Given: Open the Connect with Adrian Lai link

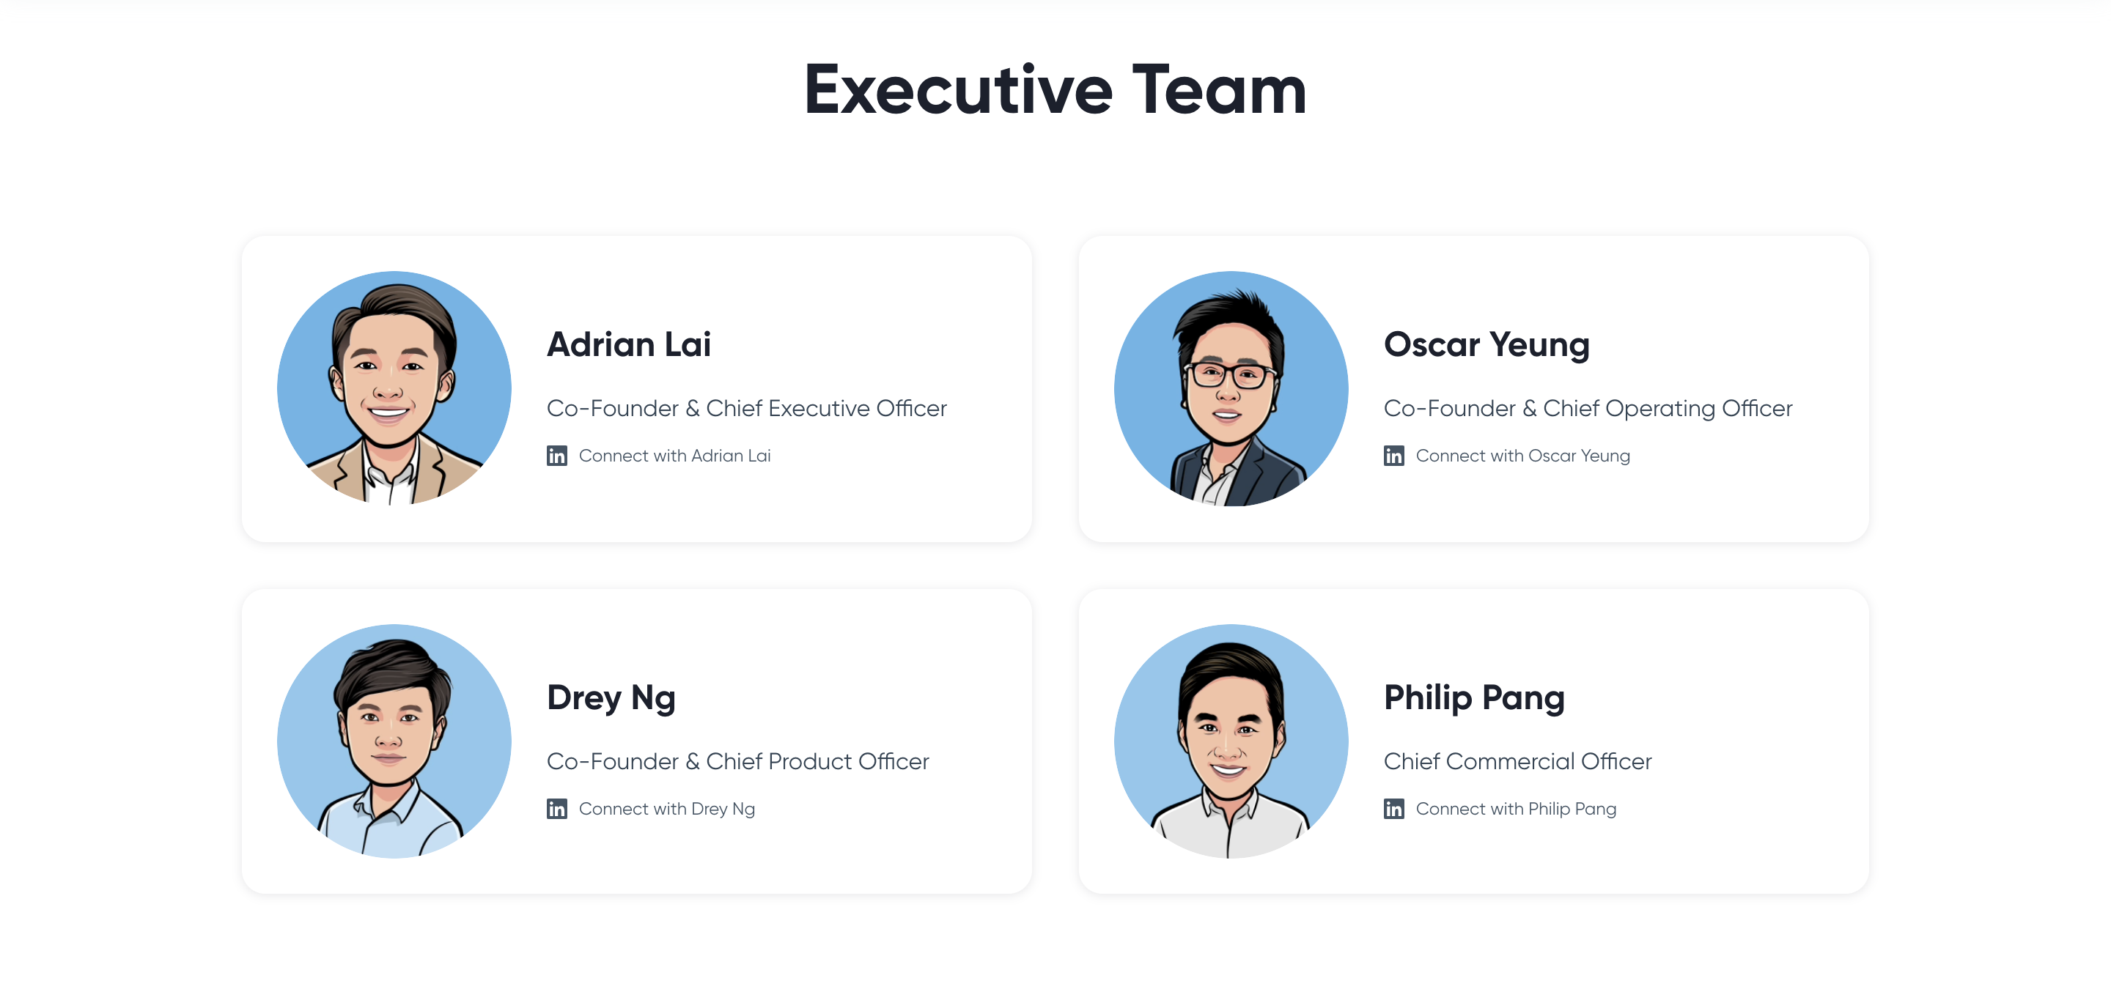Looking at the screenshot, I should point(674,456).
